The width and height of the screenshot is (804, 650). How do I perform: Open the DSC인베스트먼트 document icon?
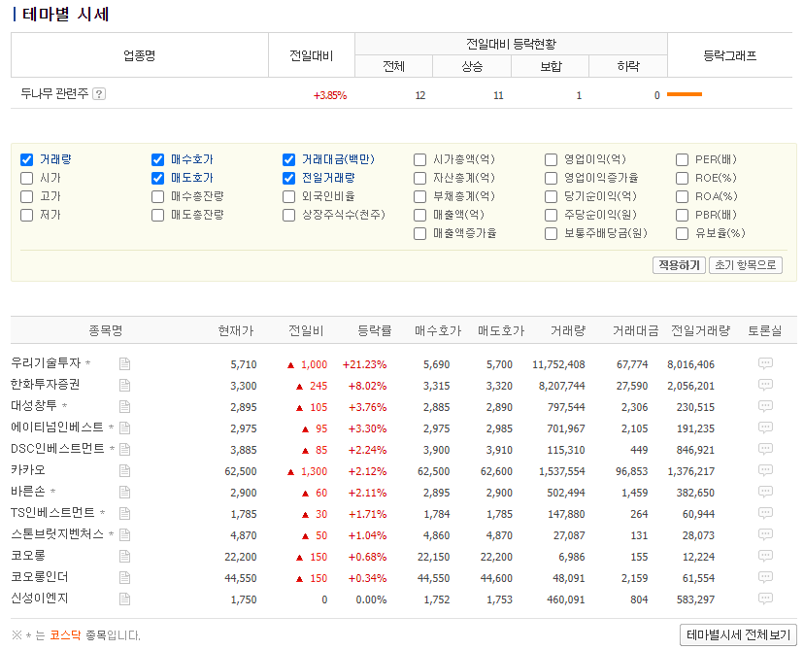[x=124, y=450]
